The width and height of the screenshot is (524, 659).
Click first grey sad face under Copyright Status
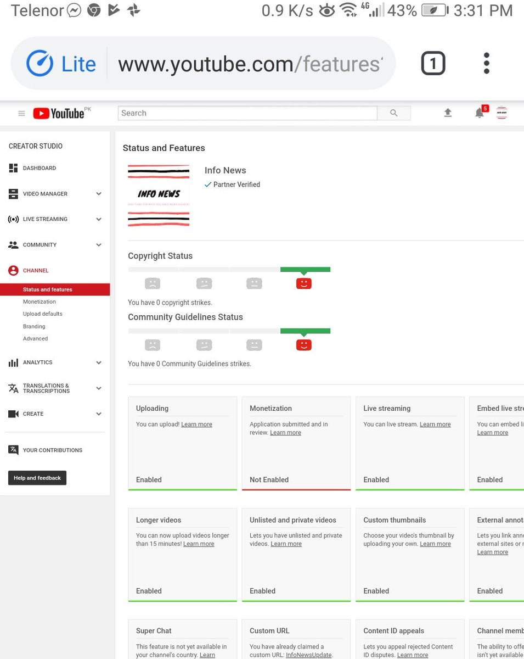pos(153,283)
